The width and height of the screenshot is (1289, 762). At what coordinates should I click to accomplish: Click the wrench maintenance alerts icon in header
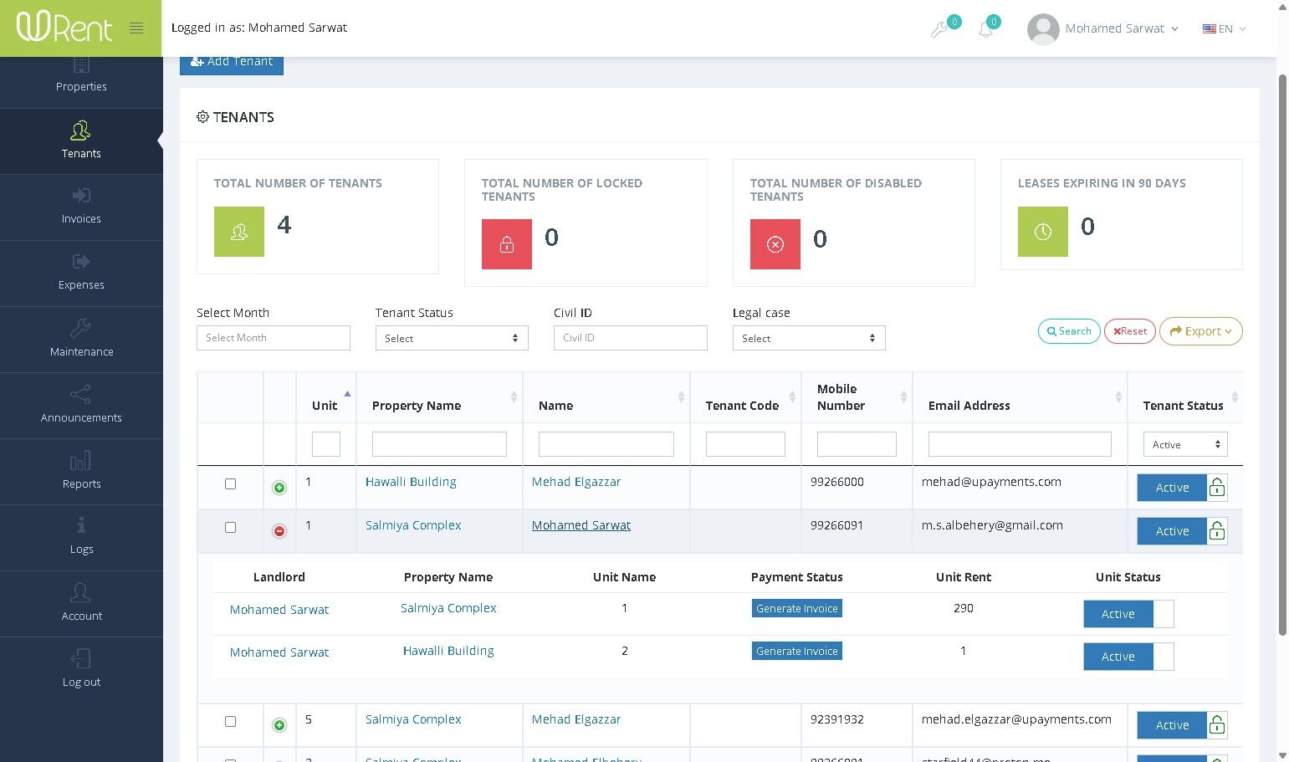[x=939, y=30]
